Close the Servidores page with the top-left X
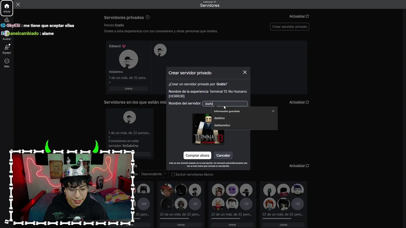Screen dimensions: 406x228 pyautogui.click(x=18, y=4)
